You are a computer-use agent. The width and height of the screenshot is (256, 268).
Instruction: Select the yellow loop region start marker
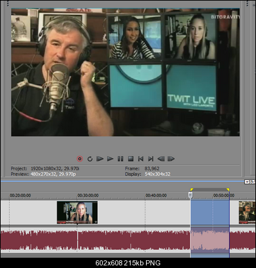[192, 190]
